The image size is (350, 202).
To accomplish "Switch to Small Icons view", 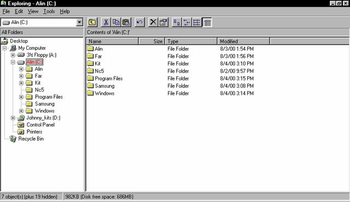I will [187, 22].
